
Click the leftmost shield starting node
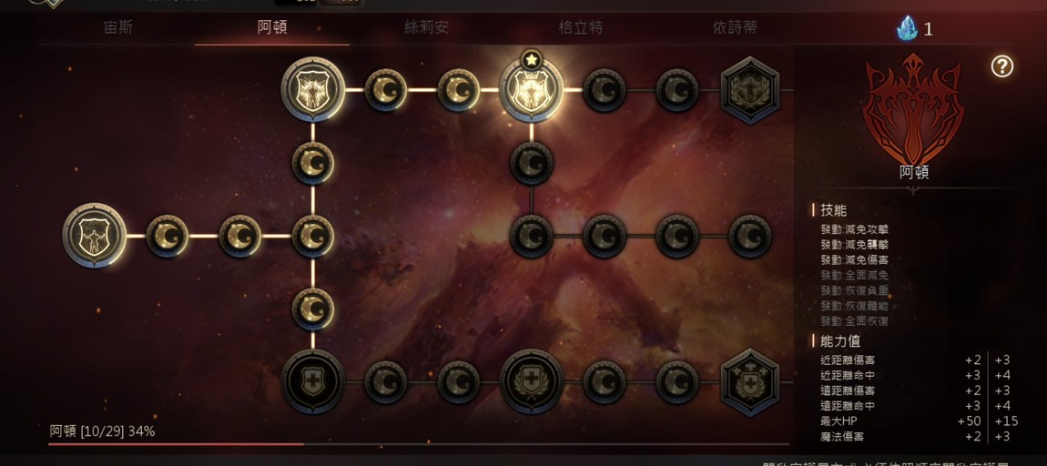(95, 236)
